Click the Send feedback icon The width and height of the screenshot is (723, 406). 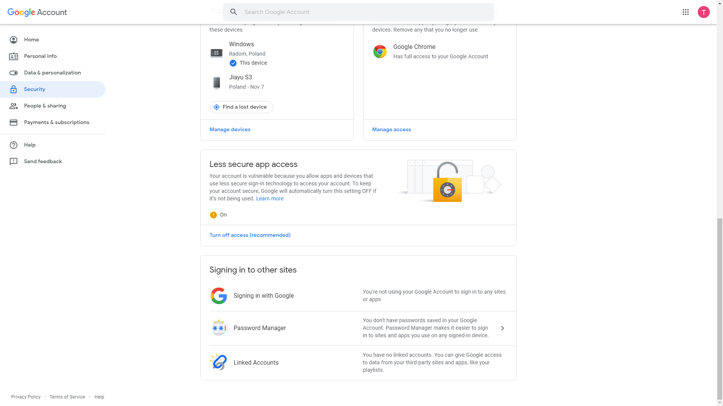[14, 162]
